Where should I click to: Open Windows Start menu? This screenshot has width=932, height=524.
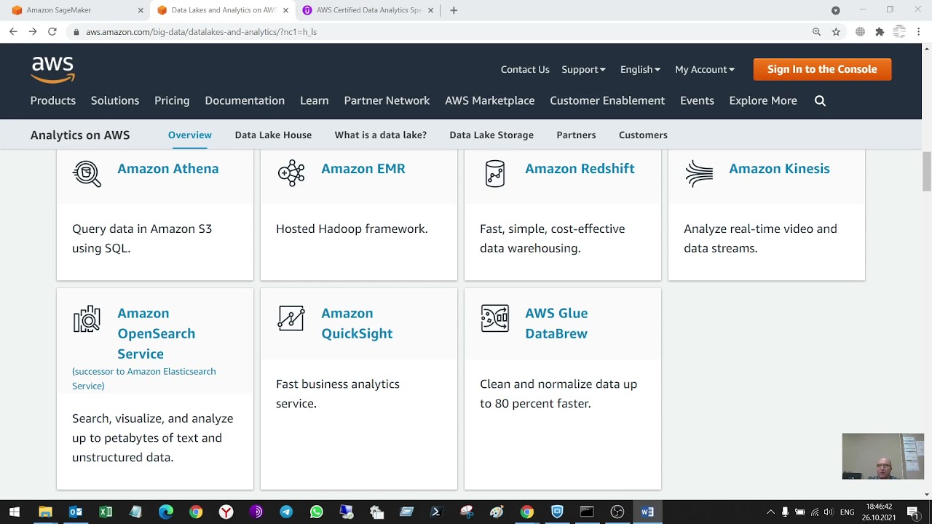(x=15, y=512)
